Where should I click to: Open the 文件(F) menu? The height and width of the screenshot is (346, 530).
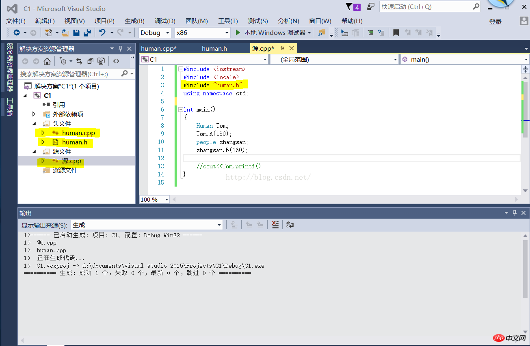16,21
